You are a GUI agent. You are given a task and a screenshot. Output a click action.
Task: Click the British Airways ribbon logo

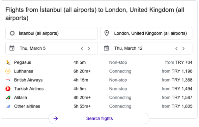(x=8, y=80)
